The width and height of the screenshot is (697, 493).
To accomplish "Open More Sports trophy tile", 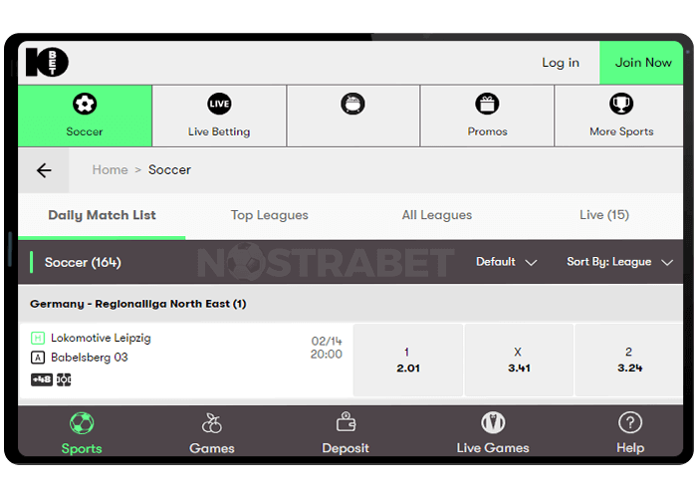I will click(619, 116).
